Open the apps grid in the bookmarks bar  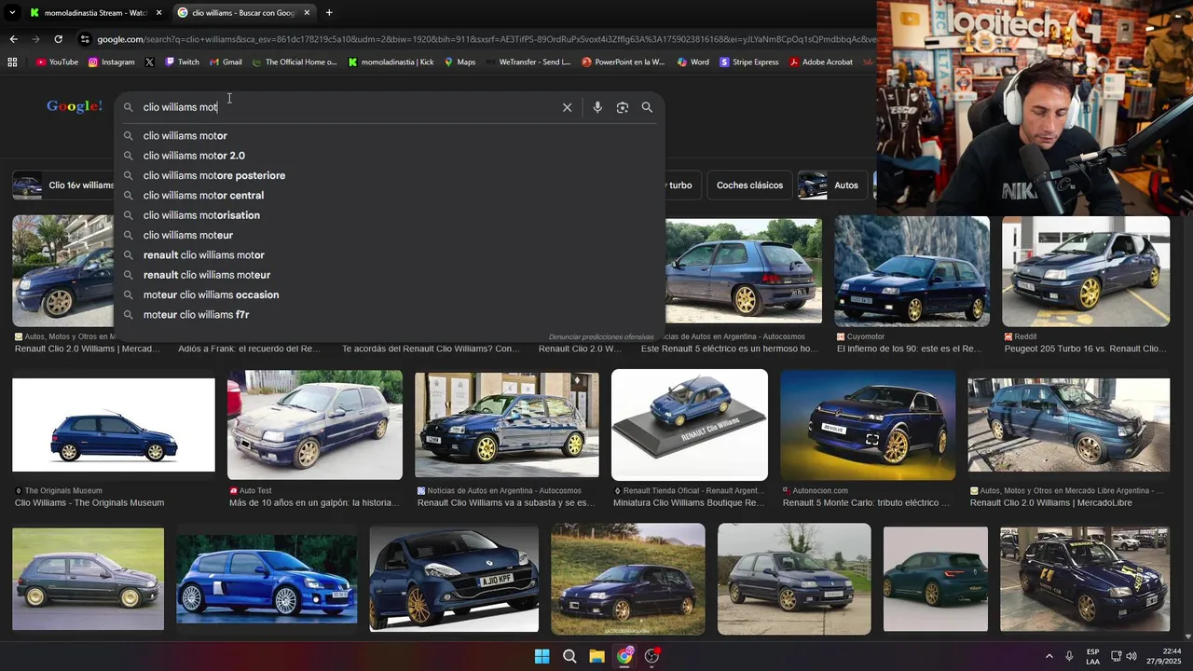tap(12, 62)
